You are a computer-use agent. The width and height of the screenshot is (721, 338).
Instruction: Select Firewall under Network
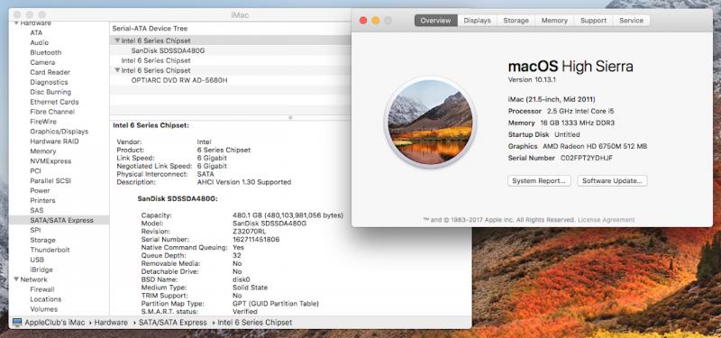pyautogui.click(x=42, y=289)
